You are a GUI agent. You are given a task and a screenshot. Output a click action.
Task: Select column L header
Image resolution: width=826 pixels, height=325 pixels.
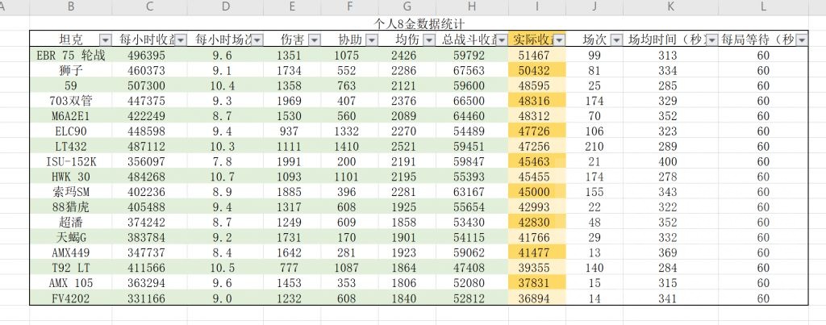click(x=763, y=7)
